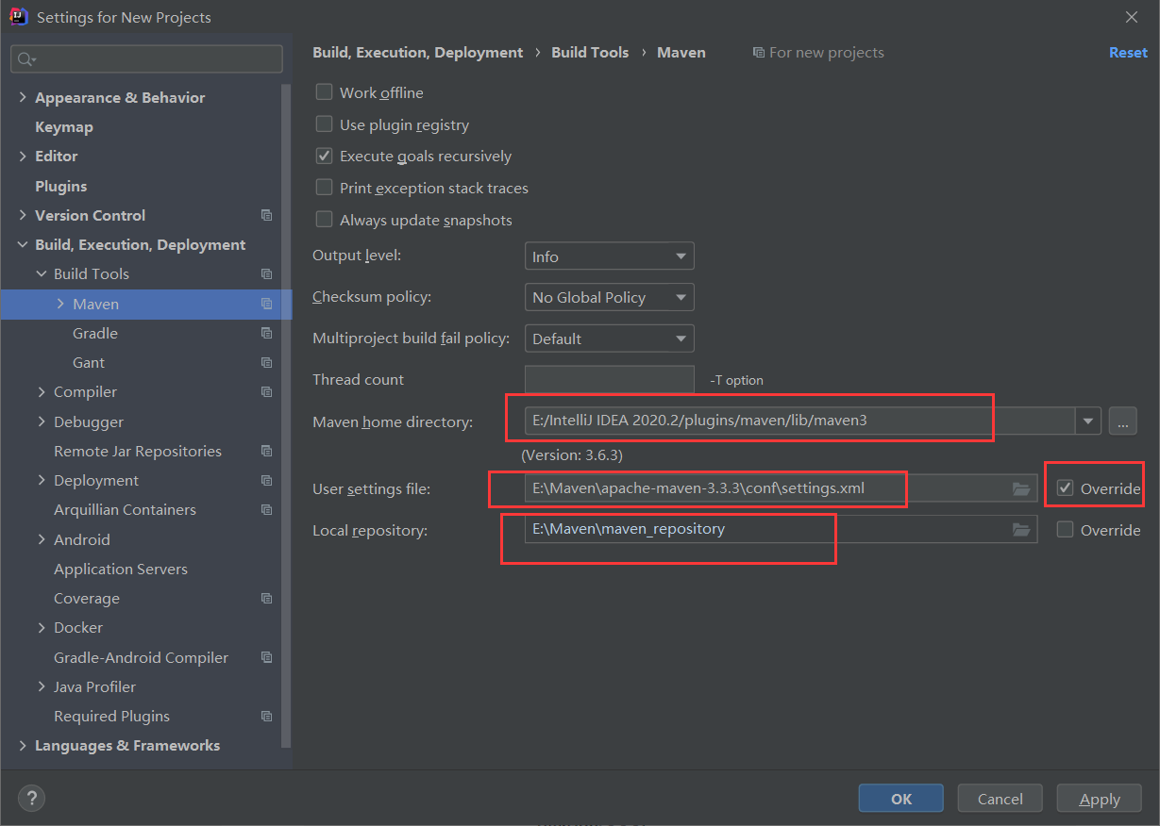Click folder browse icon in User settings file

tap(1020, 488)
